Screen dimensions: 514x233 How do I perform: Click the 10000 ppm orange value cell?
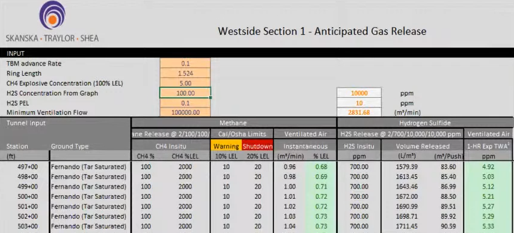[359, 93]
